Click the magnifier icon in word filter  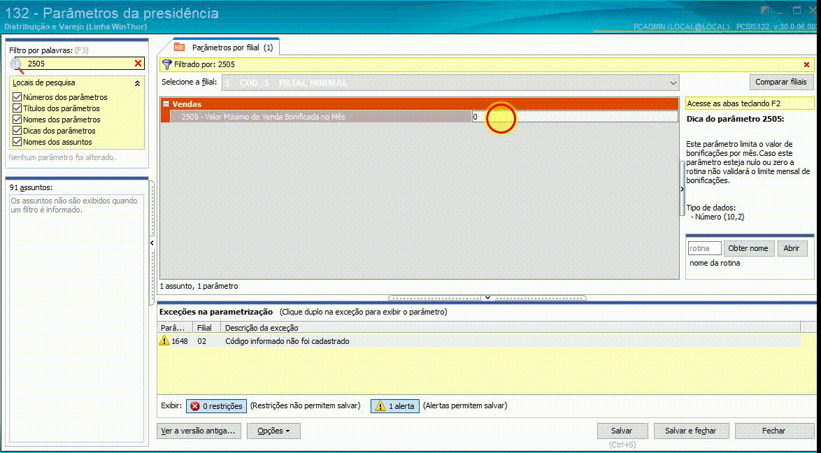17,64
